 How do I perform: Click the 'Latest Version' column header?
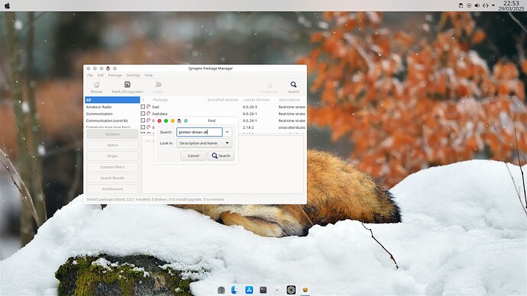[x=257, y=100]
